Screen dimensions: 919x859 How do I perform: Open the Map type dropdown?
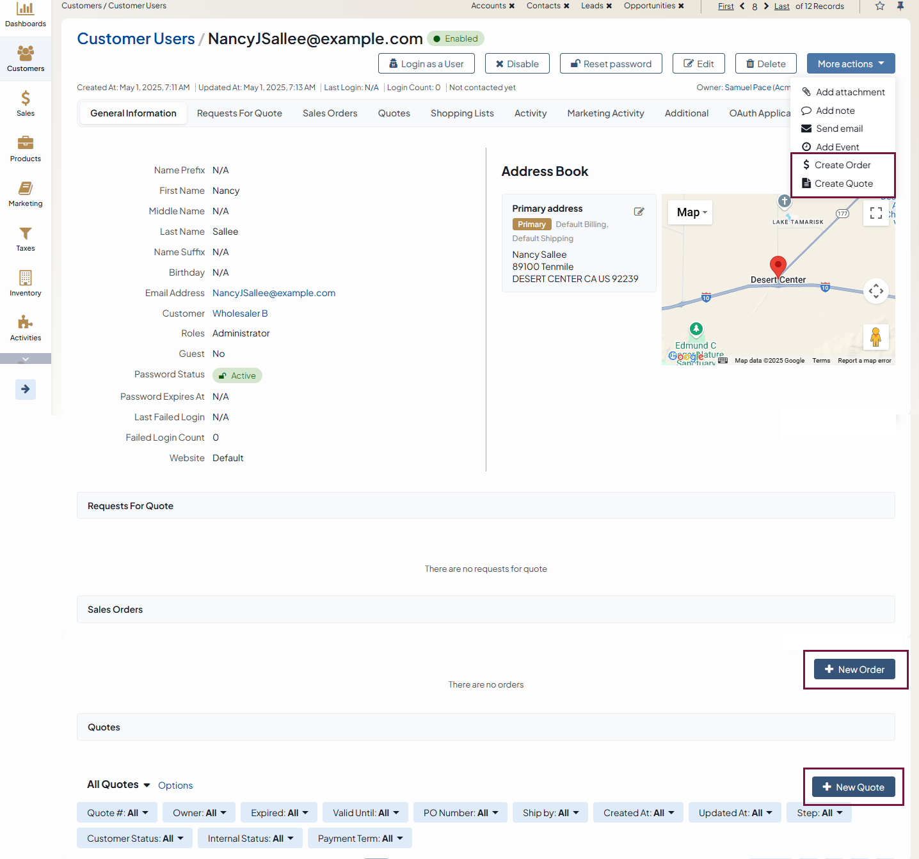pyautogui.click(x=691, y=212)
